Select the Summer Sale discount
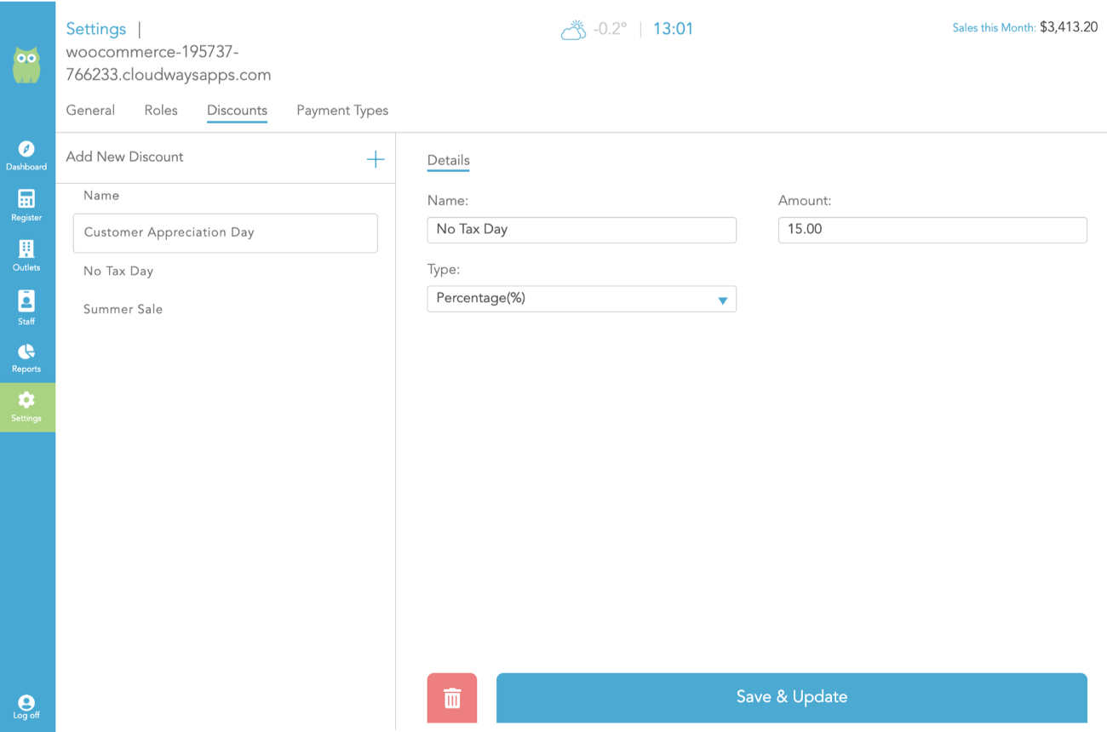1107x732 pixels. [123, 310]
